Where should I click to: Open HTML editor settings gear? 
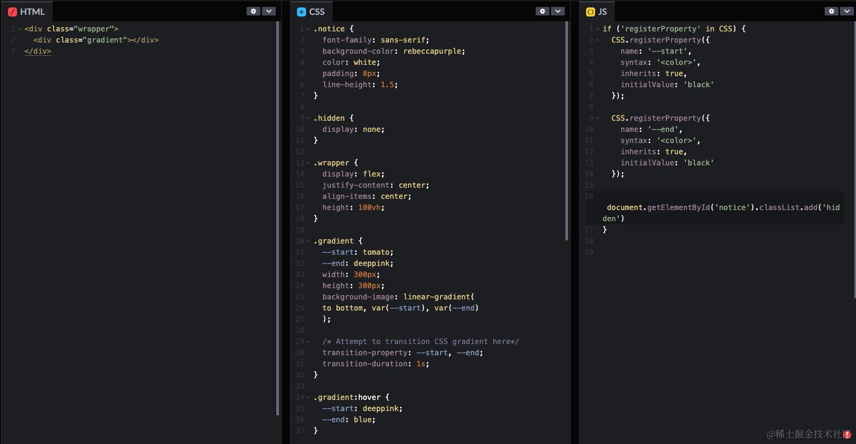click(253, 11)
